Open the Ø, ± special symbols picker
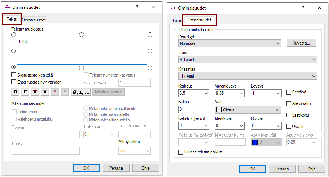The width and height of the screenshot is (329, 177). tap(81, 92)
